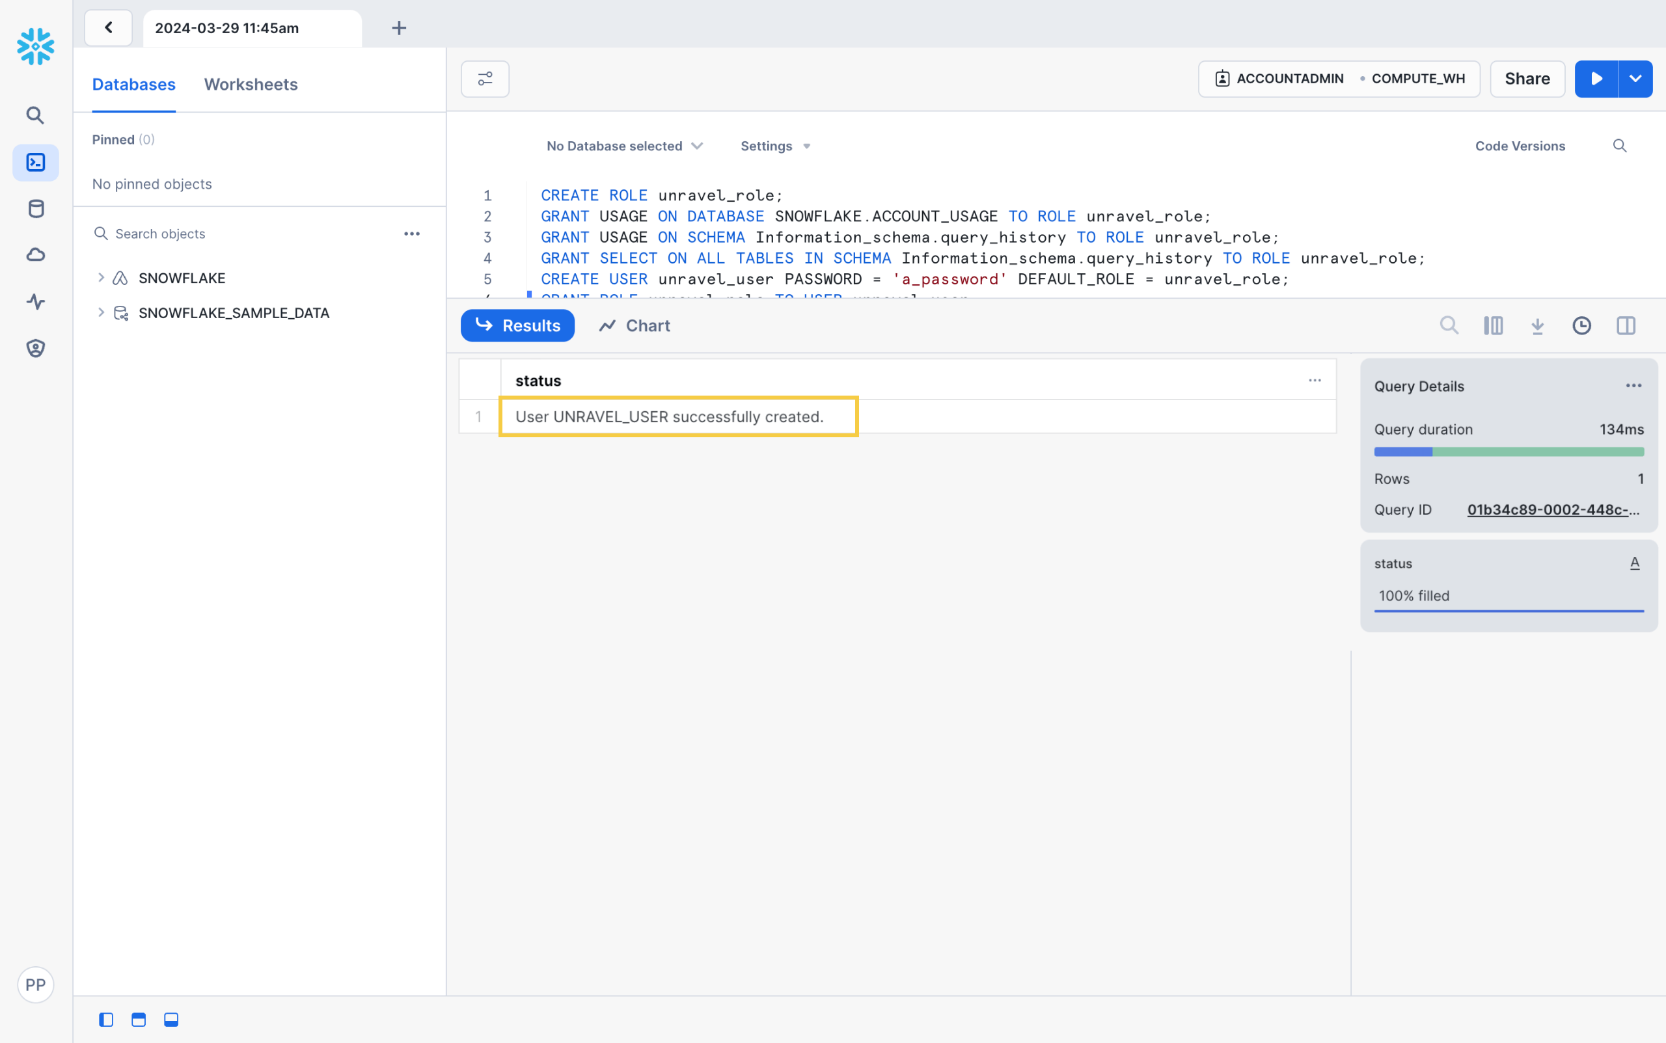Open the No Database selected dropdown
1666x1043 pixels.
pos(624,146)
